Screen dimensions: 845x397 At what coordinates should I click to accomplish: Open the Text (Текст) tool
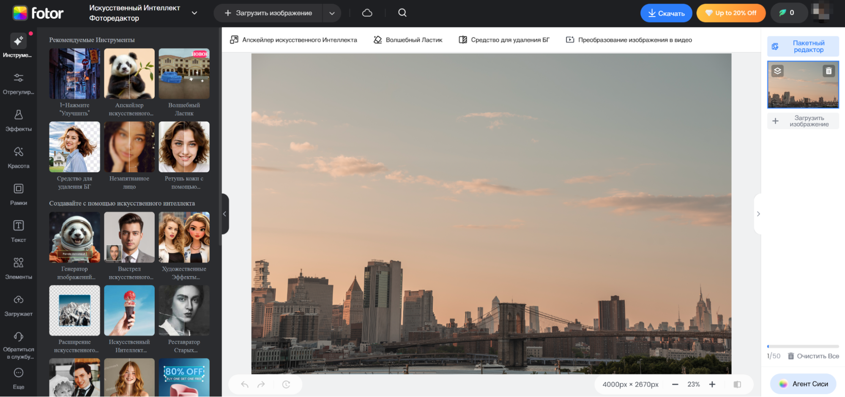coord(18,231)
